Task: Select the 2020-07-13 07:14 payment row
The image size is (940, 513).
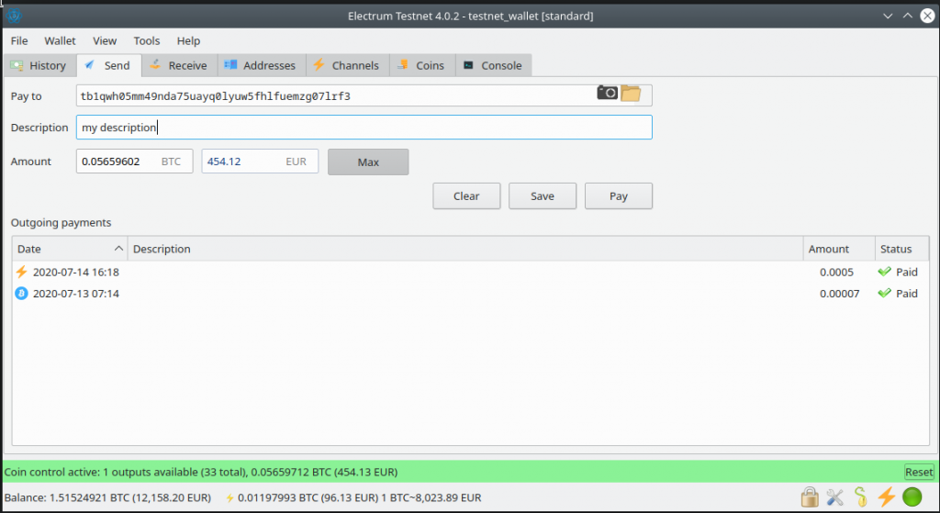Action: 471,293
